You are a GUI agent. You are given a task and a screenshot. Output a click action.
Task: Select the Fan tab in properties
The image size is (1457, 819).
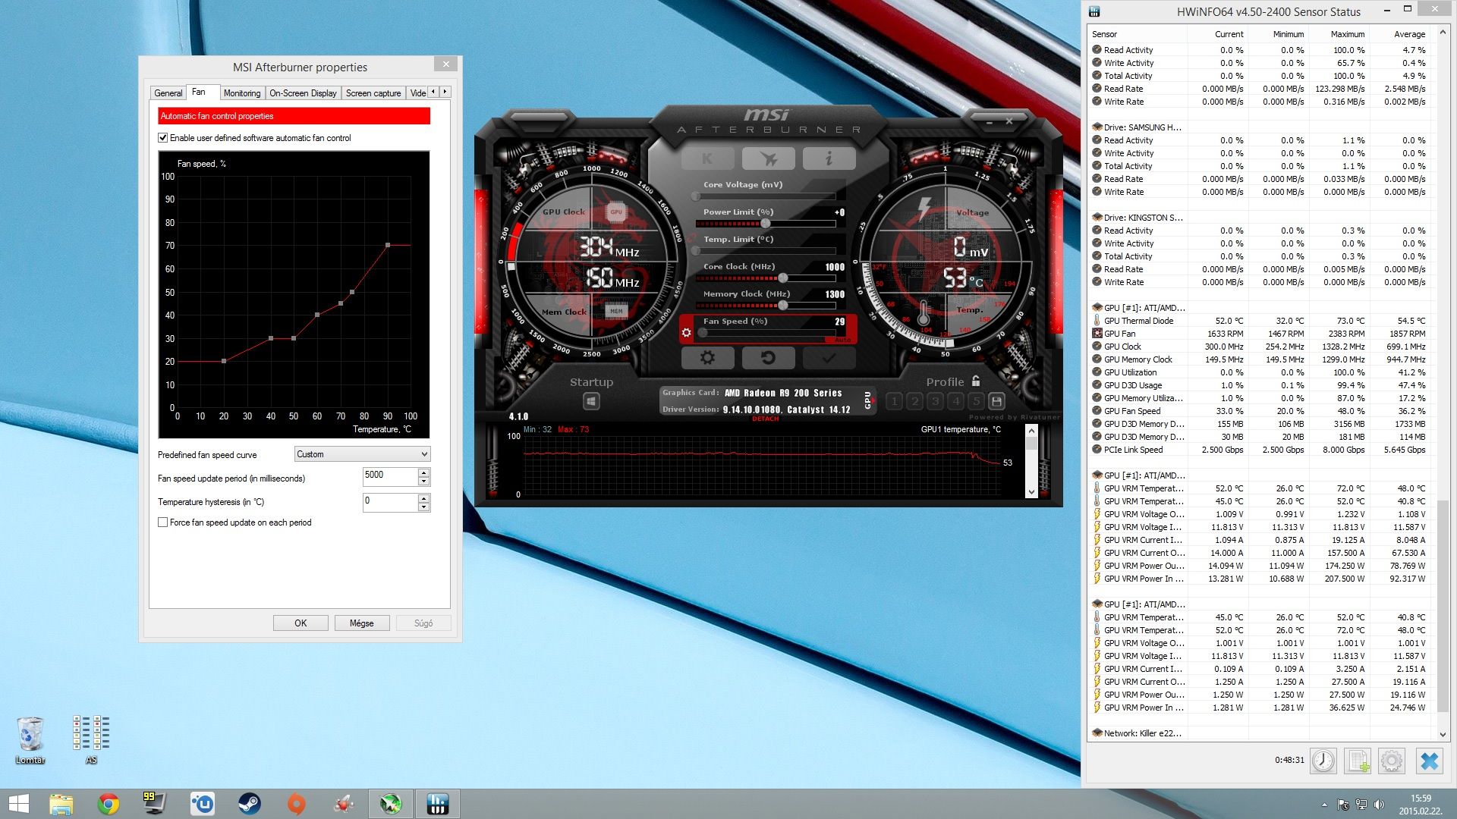pyautogui.click(x=199, y=92)
